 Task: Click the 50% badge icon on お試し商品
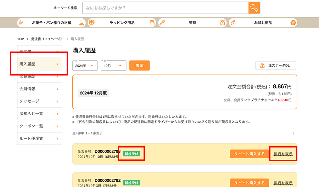[x=293, y=23]
